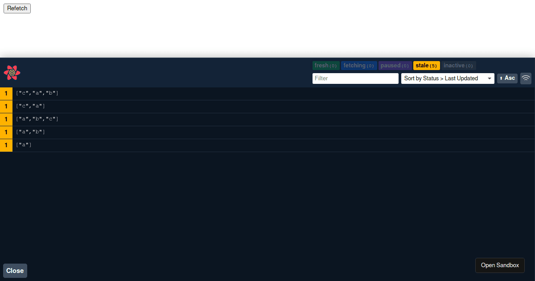Close the devtools panel
This screenshot has height=281, width=535.
click(x=15, y=270)
